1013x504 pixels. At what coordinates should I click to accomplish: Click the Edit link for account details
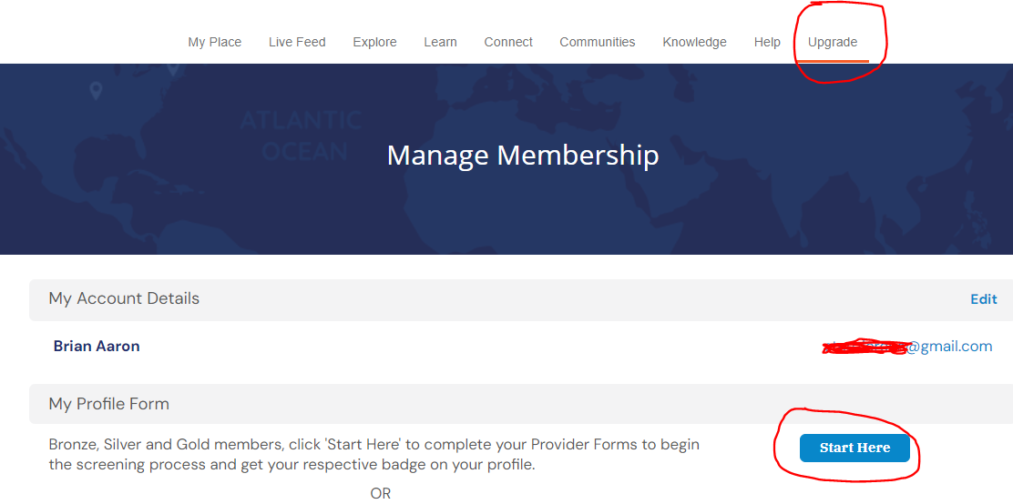[984, 298]
